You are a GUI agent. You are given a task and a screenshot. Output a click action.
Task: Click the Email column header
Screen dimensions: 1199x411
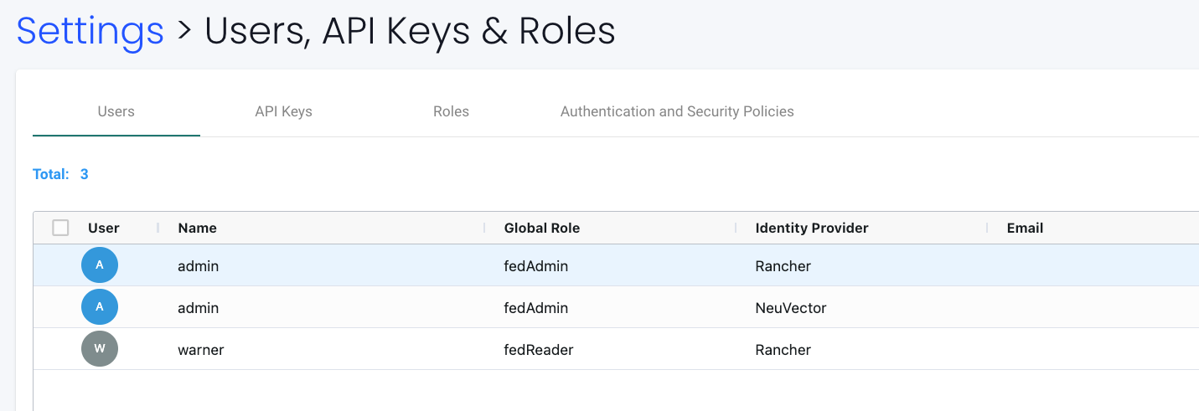[x=1025, y=228]
